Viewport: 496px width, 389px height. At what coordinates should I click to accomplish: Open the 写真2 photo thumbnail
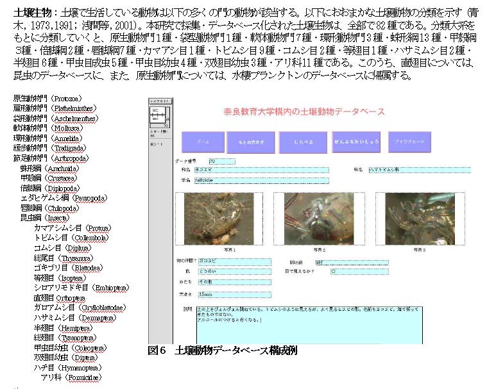(x=319, y=219)
